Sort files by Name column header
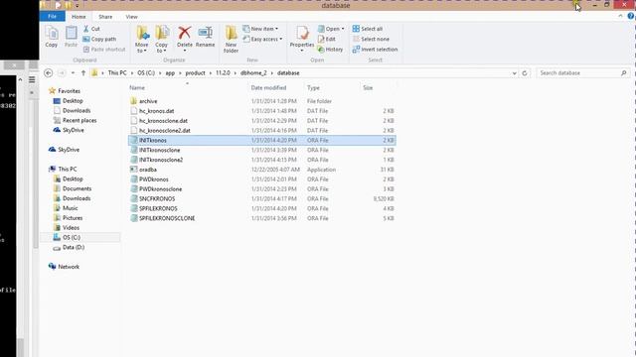This screenshot has height=357, width=636. tap(137, 88)
